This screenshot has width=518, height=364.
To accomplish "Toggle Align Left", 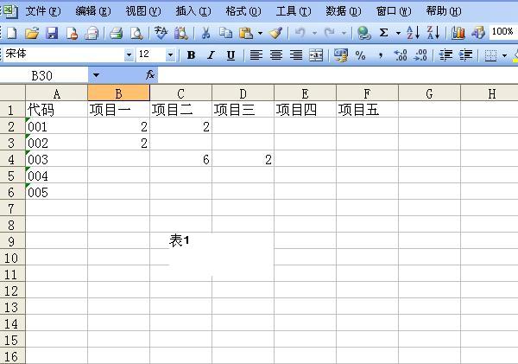I will (256, 55).
